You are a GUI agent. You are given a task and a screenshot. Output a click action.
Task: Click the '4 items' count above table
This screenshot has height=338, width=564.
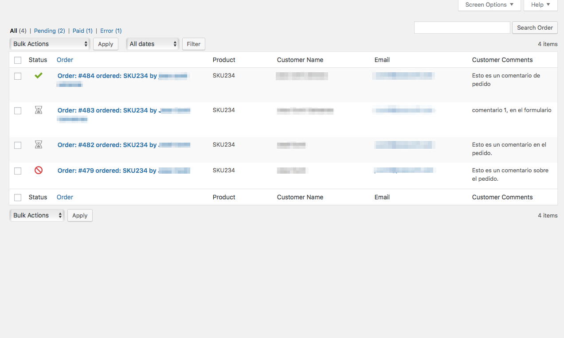[x=548, y=44]
